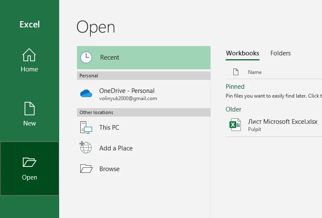Click the 'Add a Place' text label

116,148
